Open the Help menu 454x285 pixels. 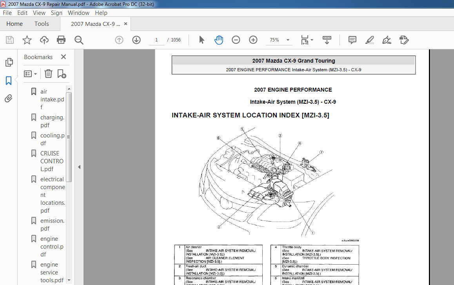101,13
